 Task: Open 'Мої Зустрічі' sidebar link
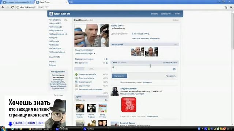[x=54, y=41]
